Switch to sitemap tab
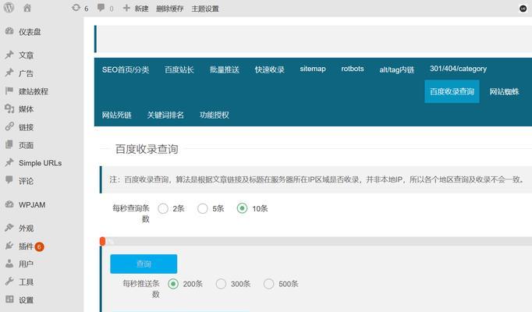The height and width of the screenshot is (312, 532). click(313, 69)
